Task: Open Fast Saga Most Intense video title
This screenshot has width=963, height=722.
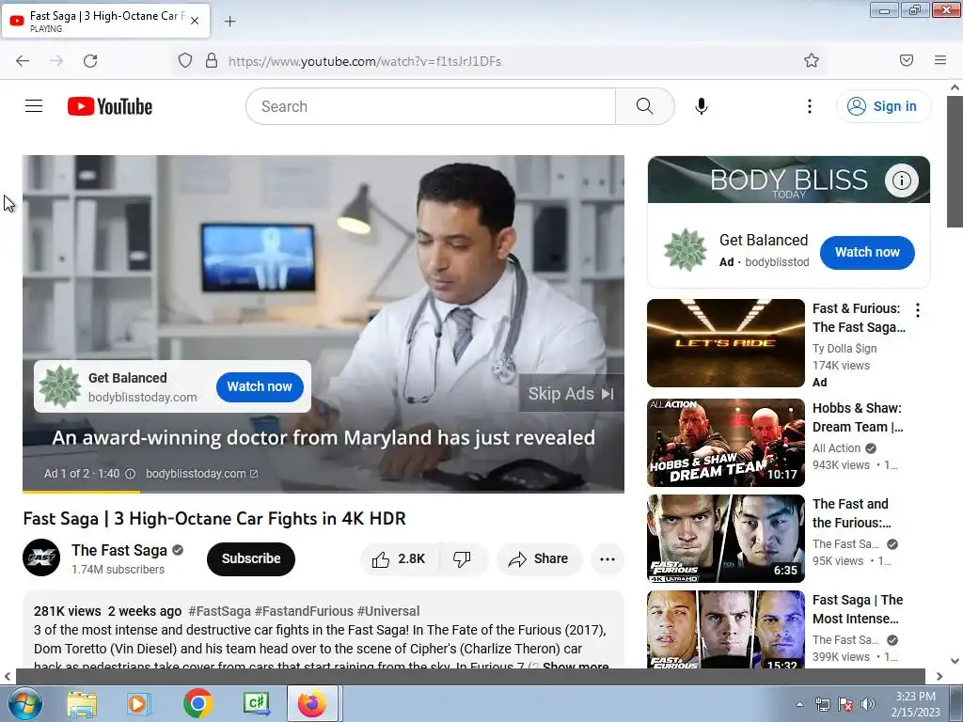Action: click(858, 609)
